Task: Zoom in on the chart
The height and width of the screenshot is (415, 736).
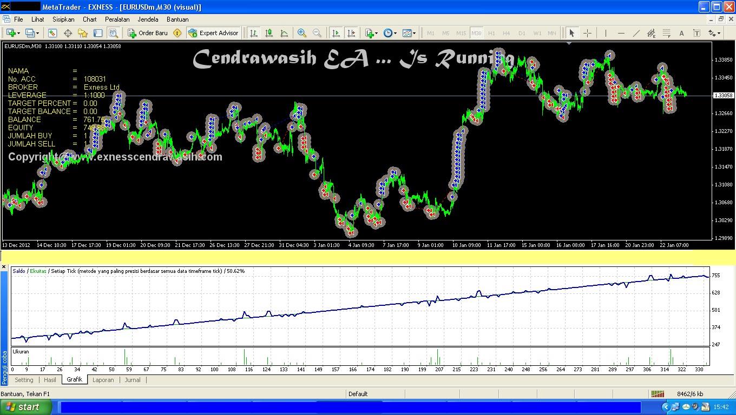Action: pos(302,33)
